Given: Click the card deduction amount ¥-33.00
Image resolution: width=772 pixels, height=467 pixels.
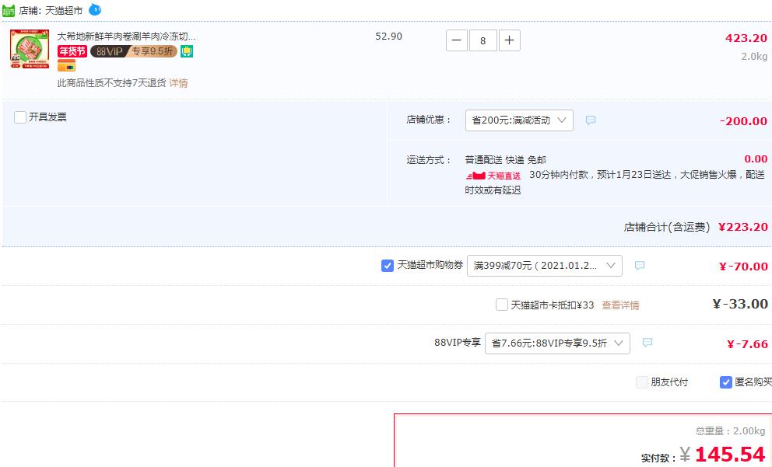Looking at the screenshot, I should pyautogui.click(x=741, y=305).
